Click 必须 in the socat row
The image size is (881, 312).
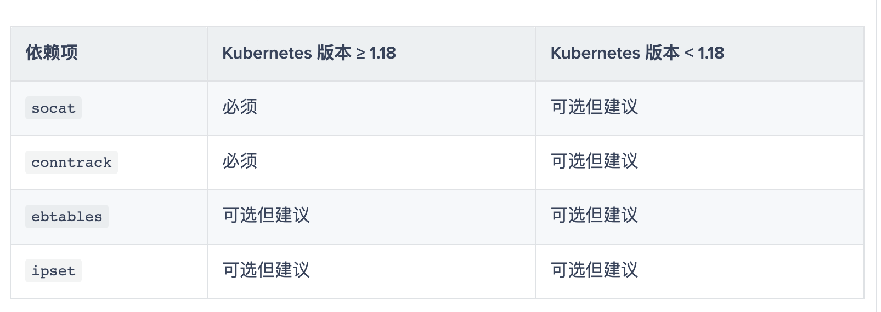(240, 107)
